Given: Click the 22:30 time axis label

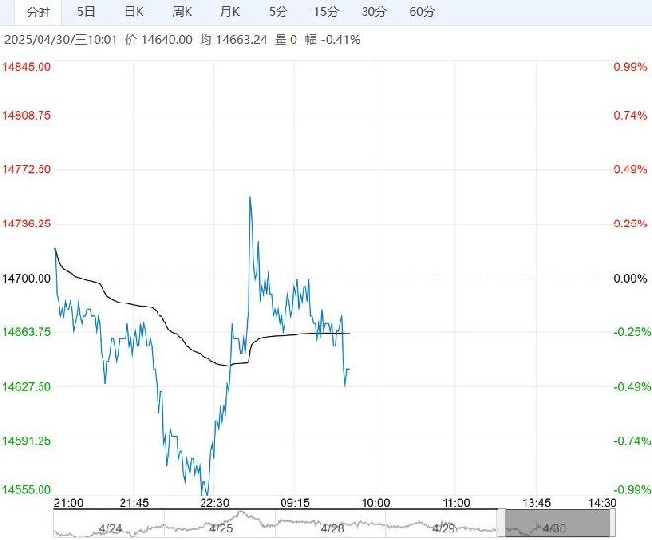Looking at the screenshot, I should (214, 503).
